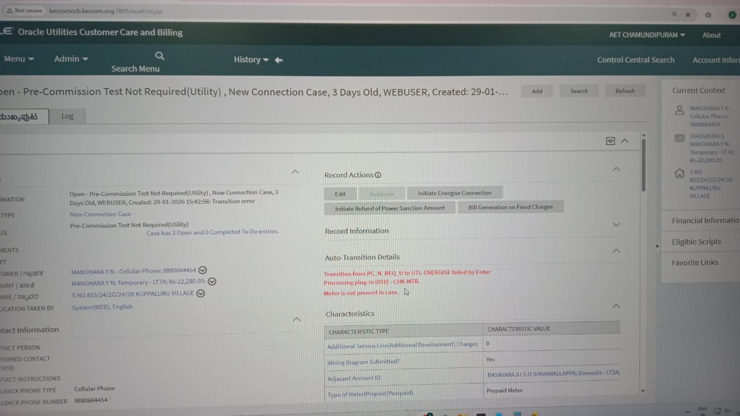Collapse the Contact Information section
This screenshot has height=416, width=740.
296,320
